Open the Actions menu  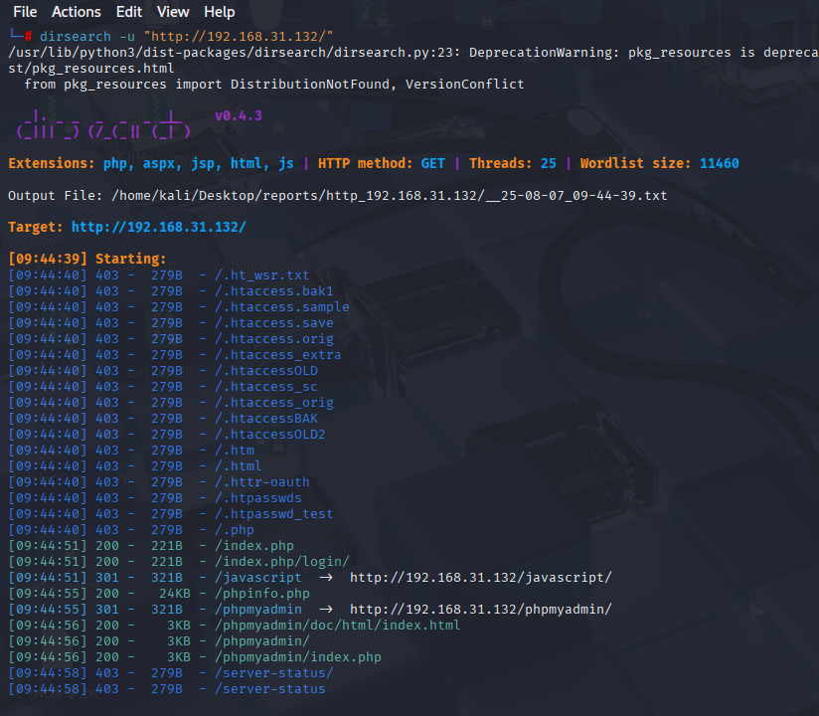click(x=77, y=12)
